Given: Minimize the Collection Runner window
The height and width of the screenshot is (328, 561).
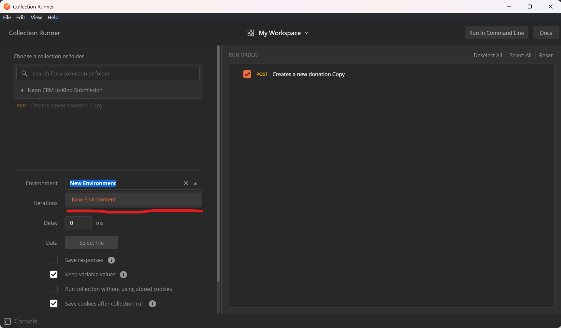Looking at the screenshot, I should point(509,7).
